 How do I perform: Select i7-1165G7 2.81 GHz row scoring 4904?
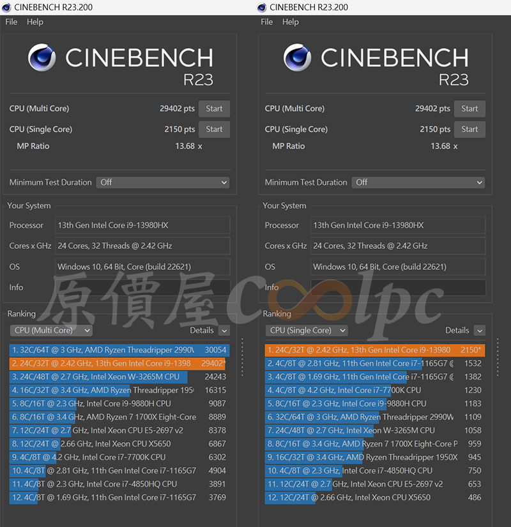(x=119, y=471)
